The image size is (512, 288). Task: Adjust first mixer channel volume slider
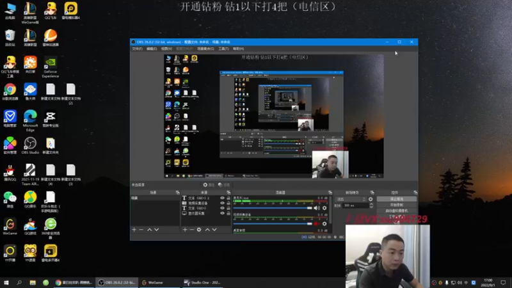[273, 208]
